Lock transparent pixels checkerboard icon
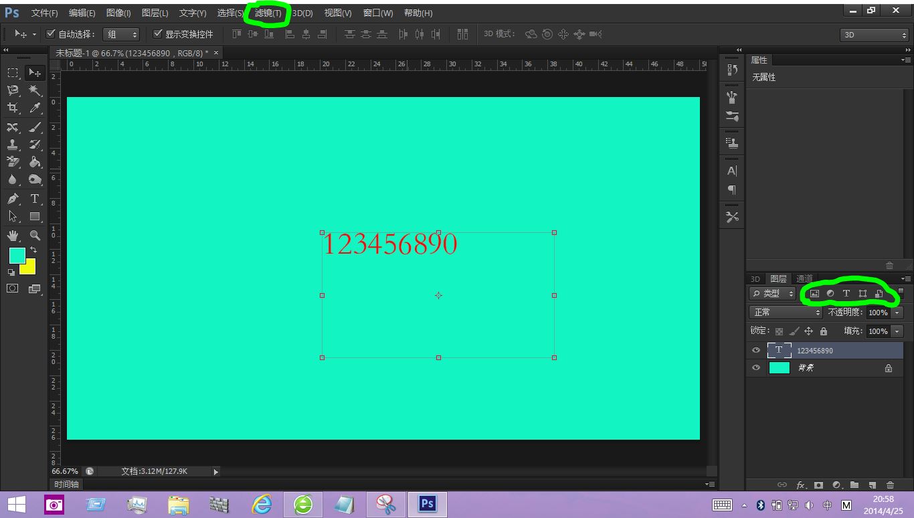The image size is (914, 518). (779, 331)
